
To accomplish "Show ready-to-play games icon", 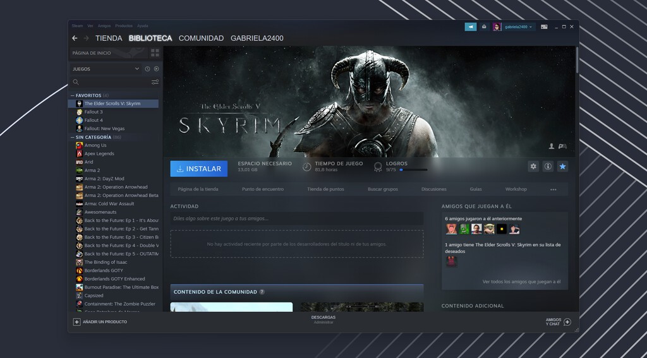I will (157, 69).
